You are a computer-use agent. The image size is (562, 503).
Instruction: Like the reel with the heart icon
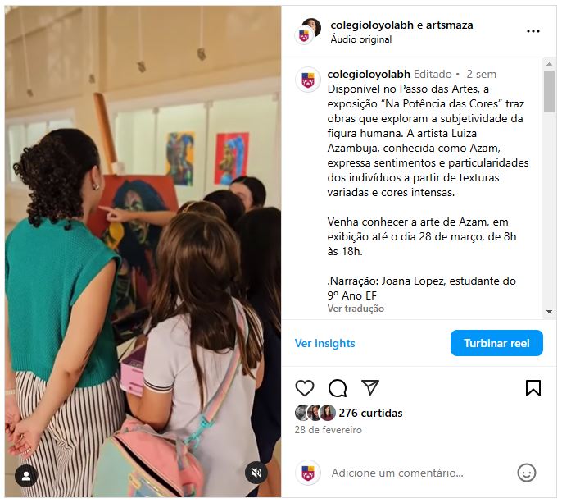(x=304, y=388)
